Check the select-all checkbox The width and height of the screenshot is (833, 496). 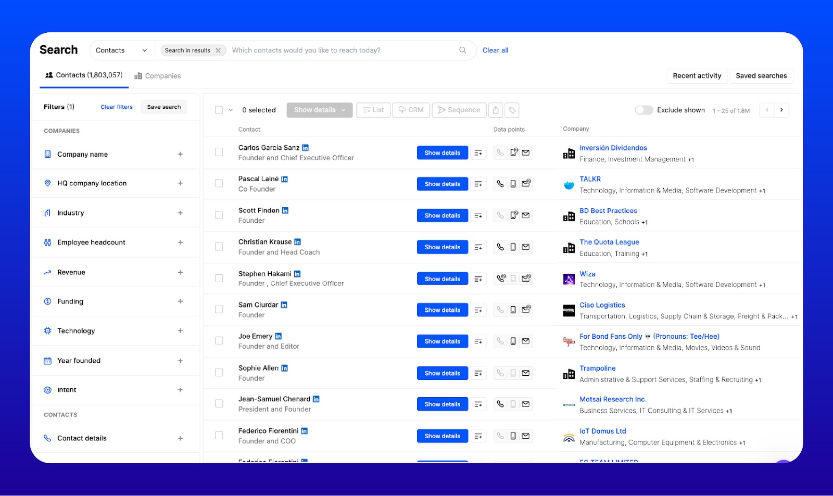coord(219,110)
